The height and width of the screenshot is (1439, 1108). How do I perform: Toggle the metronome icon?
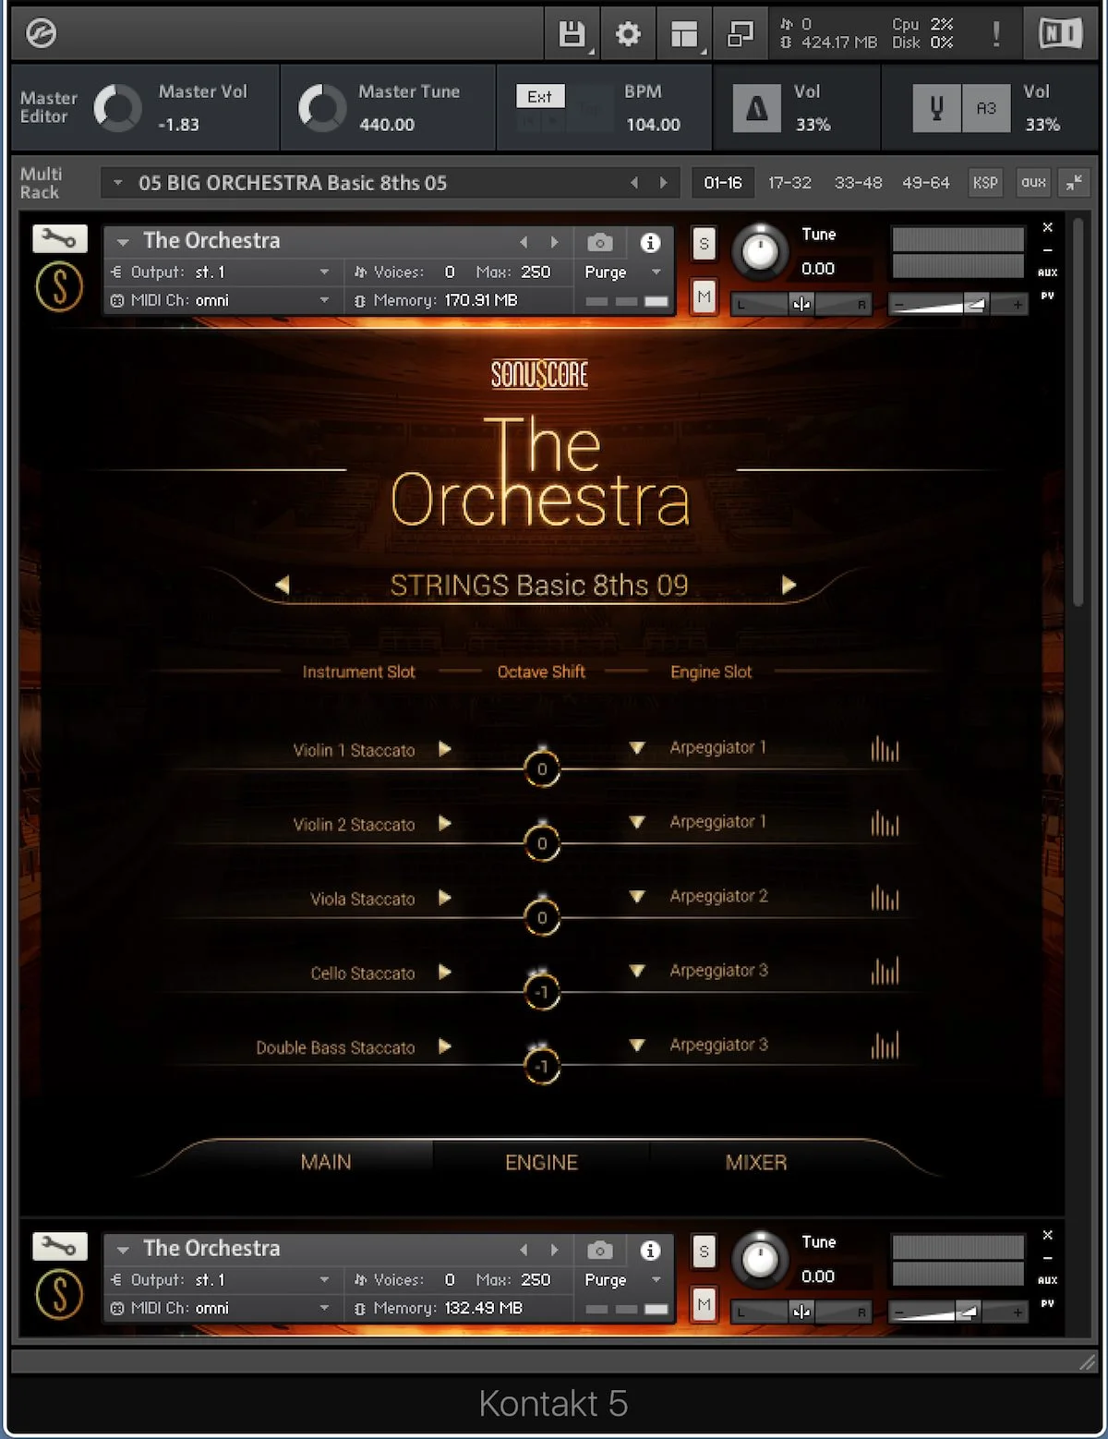tap(756, 109)
